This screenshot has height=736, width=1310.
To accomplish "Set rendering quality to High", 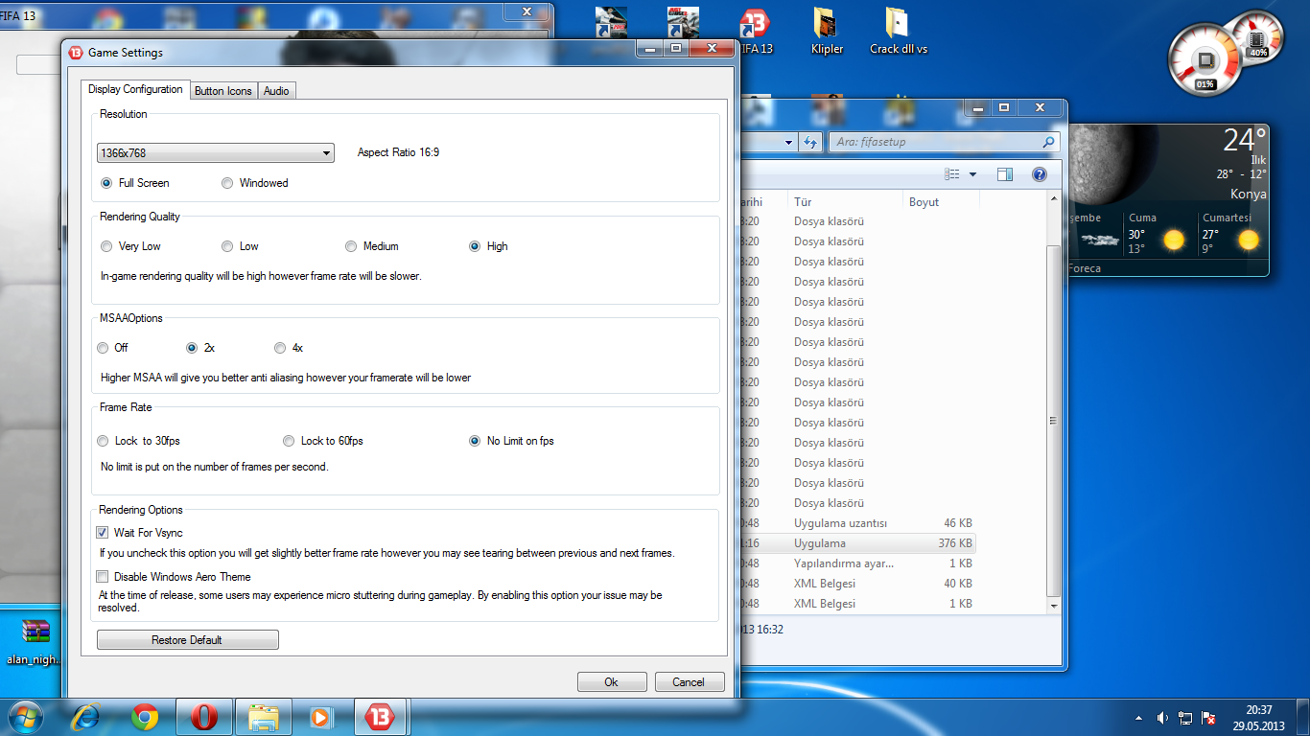I will point(475,246).
